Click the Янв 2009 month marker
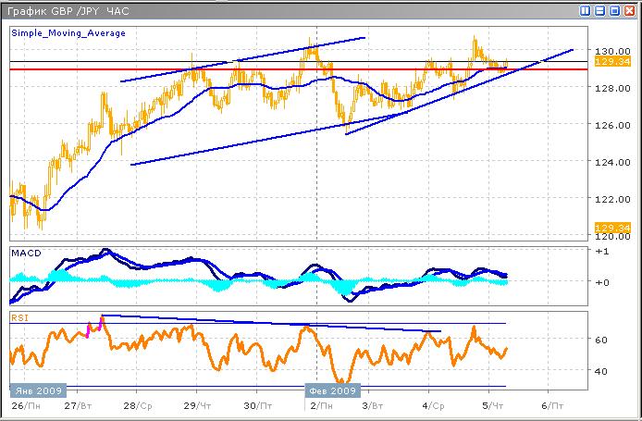Image resolution: width=642 pixels, height=421 pixels. [37, 390]
